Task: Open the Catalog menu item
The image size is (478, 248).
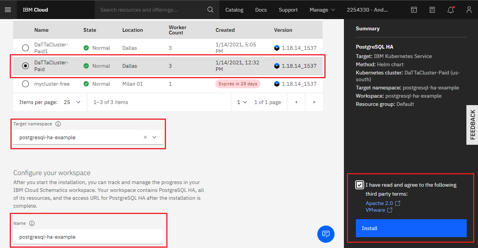Action: (235, 10)
